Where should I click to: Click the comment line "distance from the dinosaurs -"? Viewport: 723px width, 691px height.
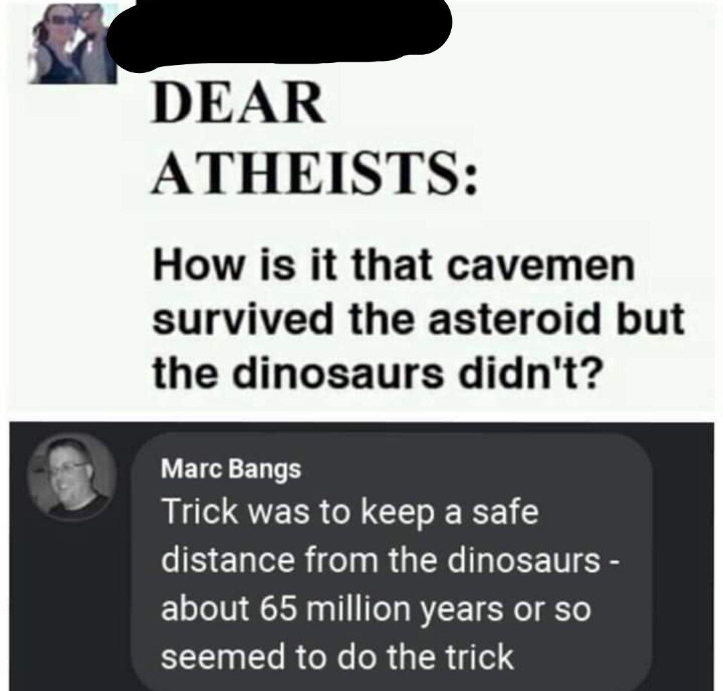coord(391,561)
